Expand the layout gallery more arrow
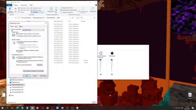 [44, 12]
